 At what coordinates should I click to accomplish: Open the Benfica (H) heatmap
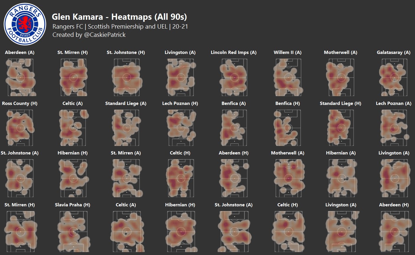pyautogui.click(x=288, y=128)
